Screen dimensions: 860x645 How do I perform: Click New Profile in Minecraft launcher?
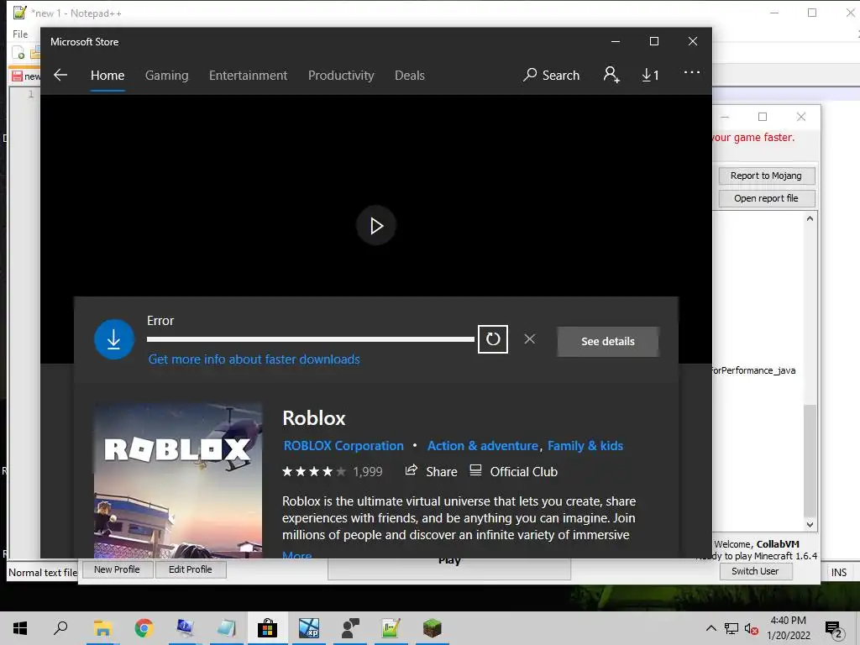[117, 569]
